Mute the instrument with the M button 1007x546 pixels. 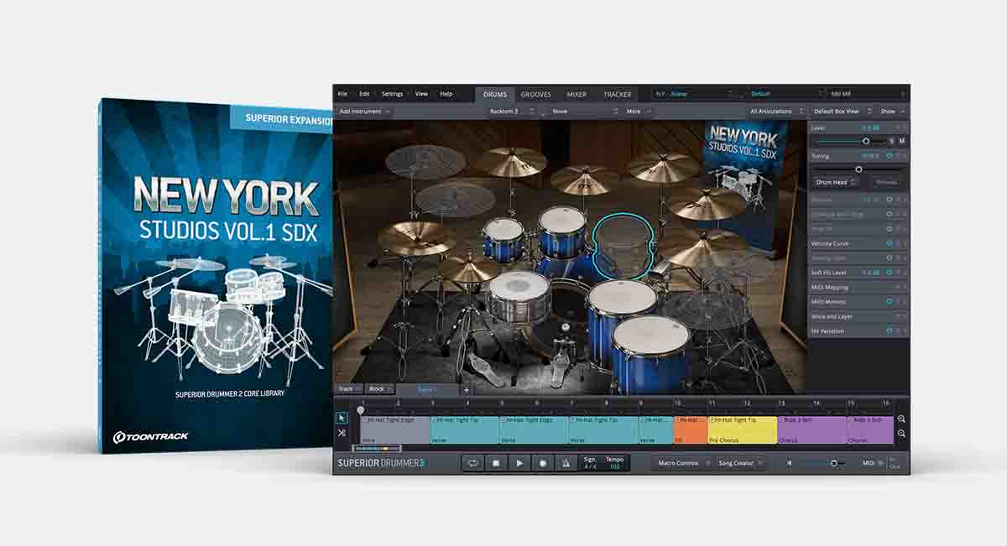pyautogui.click(x=902, y=141)
